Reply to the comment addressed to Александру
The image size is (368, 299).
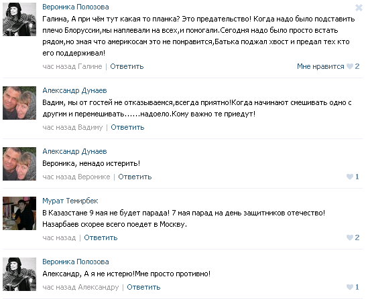click(143, 287)
